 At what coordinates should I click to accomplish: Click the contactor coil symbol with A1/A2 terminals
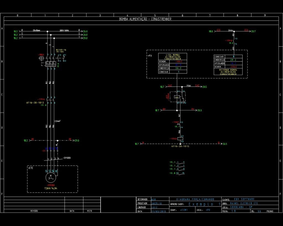pos(182,139)
